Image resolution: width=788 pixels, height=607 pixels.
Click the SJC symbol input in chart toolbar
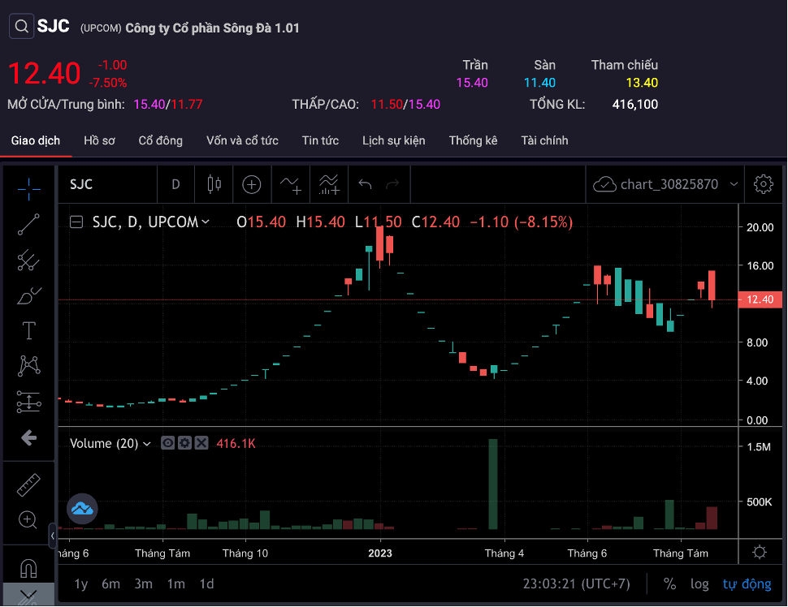[107, 184]
